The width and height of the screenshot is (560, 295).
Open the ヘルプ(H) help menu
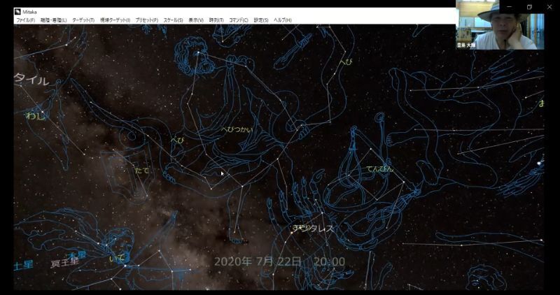(x=283, y=20)
